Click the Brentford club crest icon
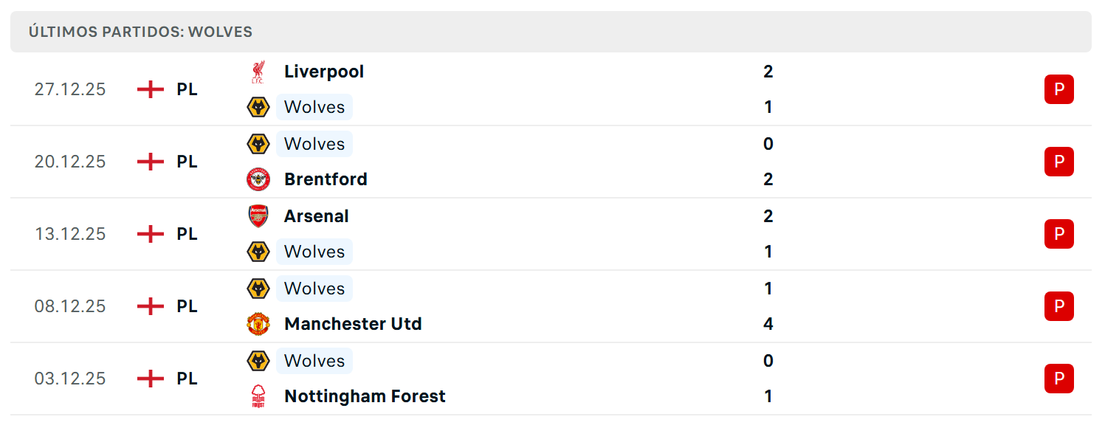 tap(258, 179)
